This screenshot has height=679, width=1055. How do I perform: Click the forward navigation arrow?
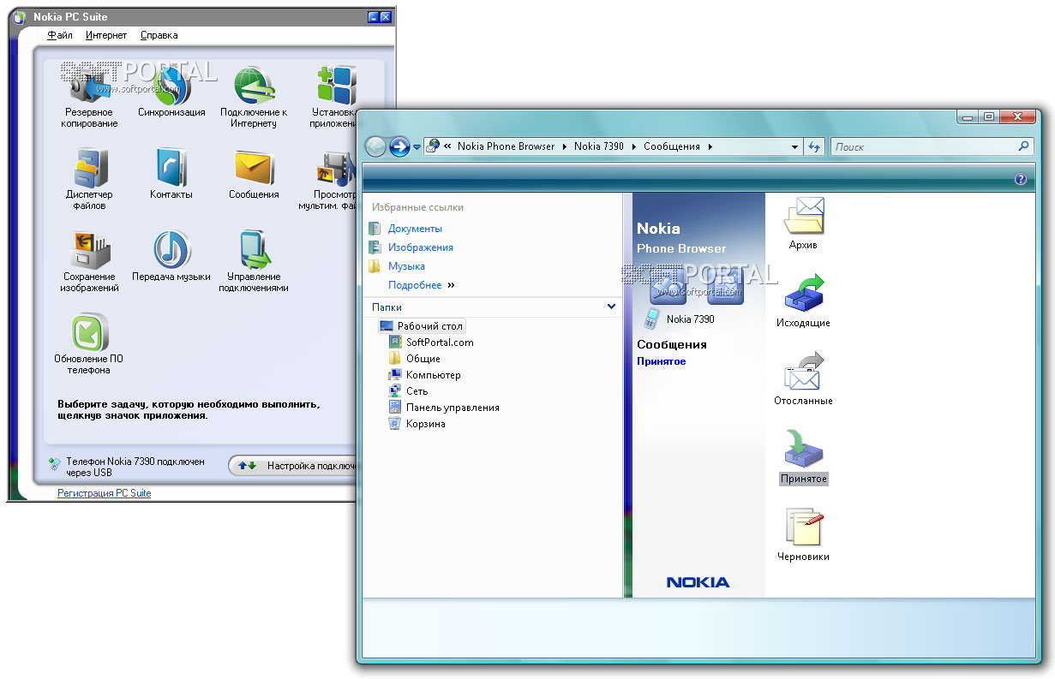point(399,146)
